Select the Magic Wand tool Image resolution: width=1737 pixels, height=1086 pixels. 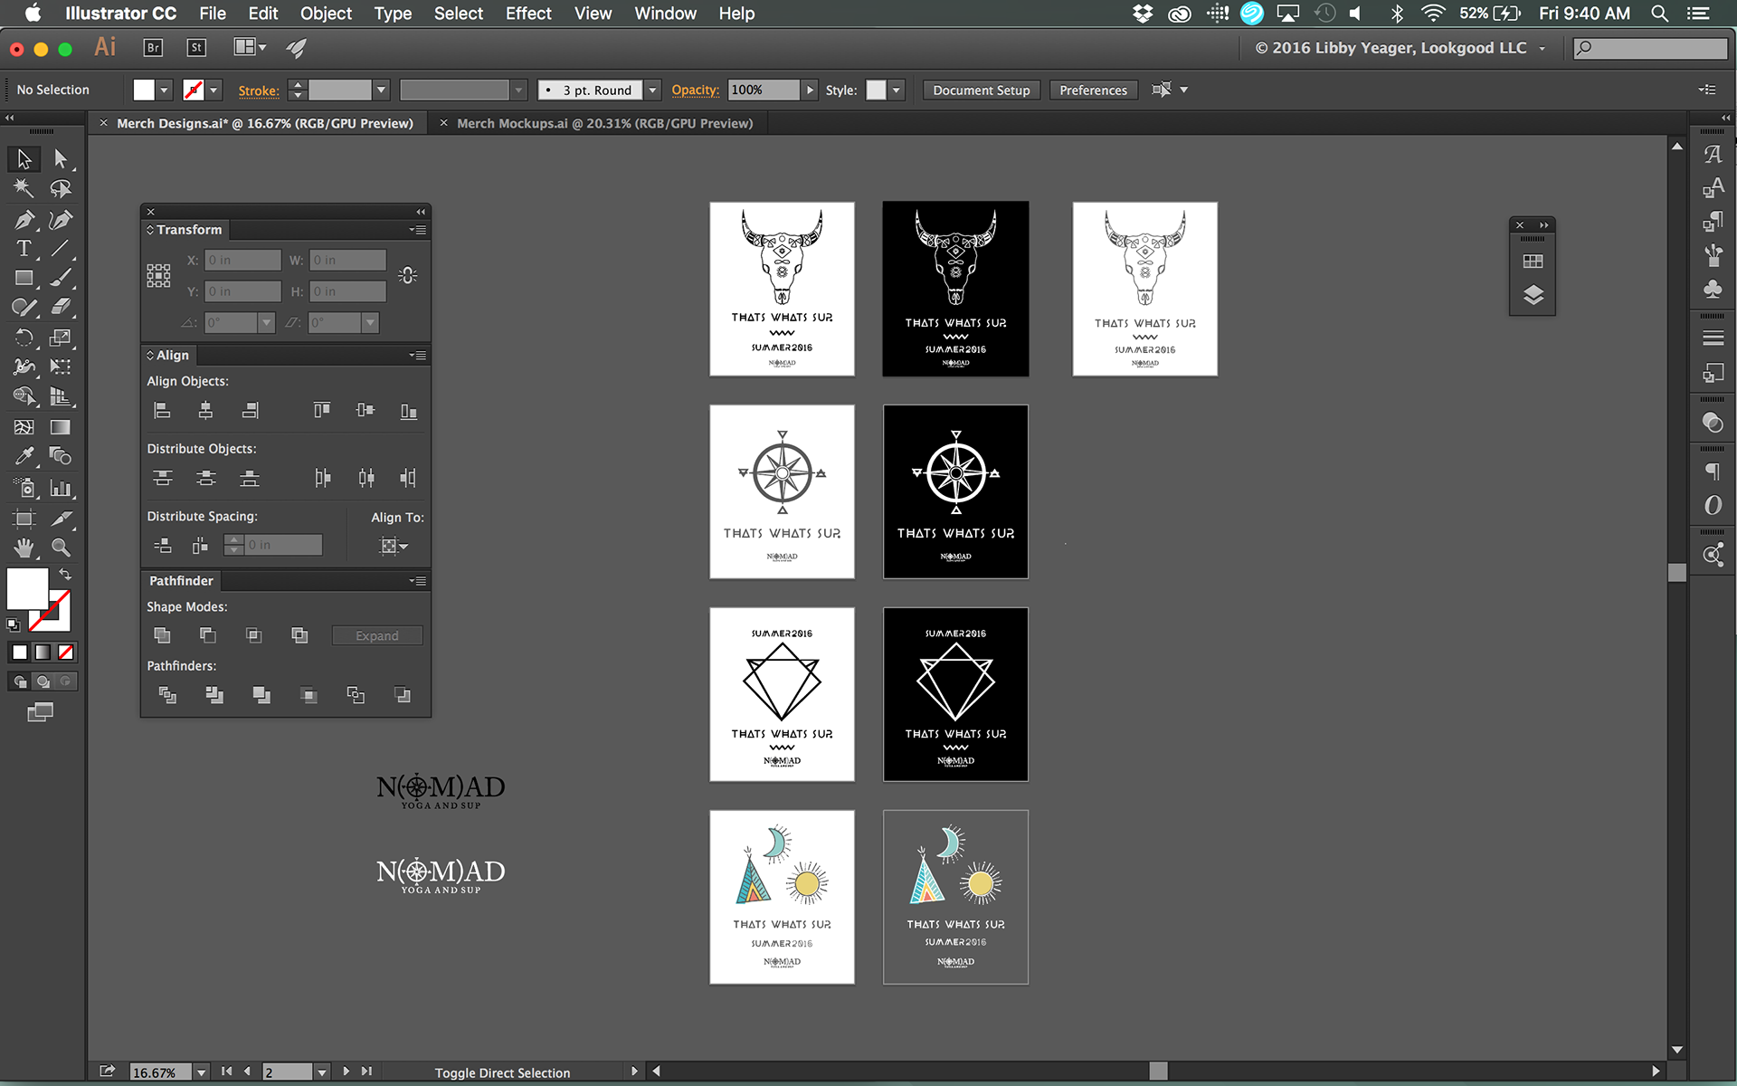point(24,188)
